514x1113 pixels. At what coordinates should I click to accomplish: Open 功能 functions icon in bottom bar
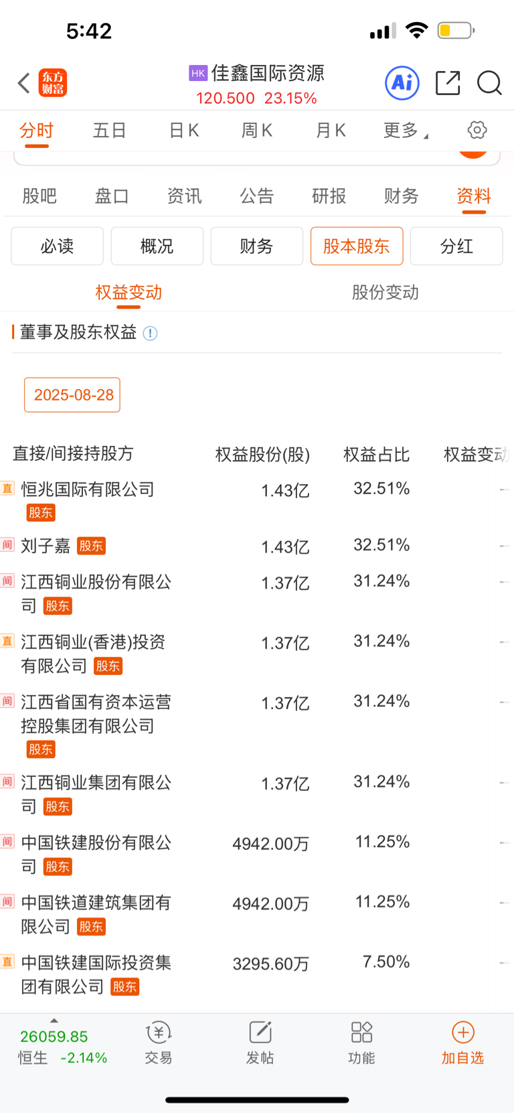[x=361, y=1042]
